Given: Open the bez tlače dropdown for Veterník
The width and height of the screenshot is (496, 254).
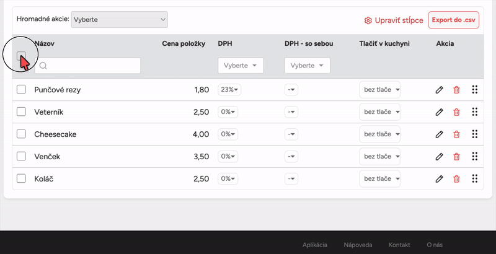Looking at the screenshot, I should (379, 112).
